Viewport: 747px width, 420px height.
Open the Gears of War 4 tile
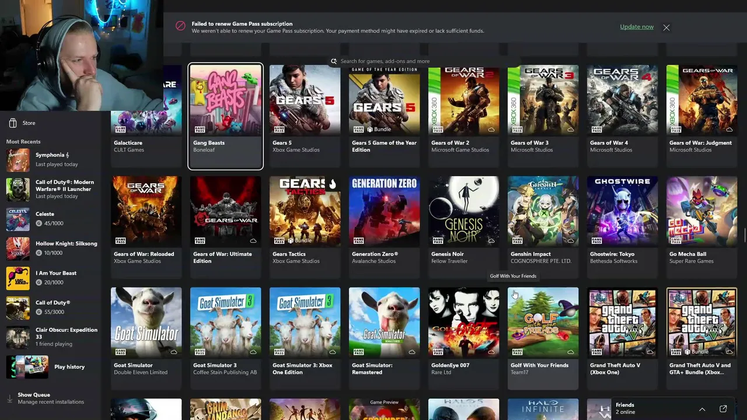pos(622,116)
